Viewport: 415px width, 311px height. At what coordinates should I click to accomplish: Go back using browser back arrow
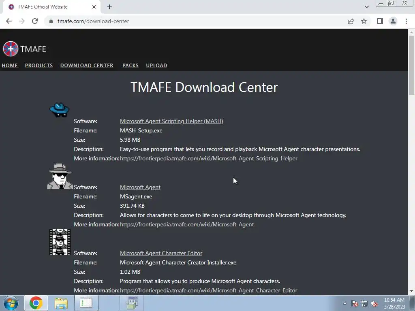(9, 21)
